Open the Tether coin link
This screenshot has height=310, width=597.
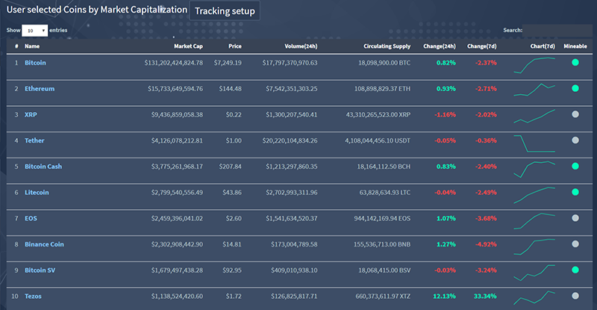[34, 140]
